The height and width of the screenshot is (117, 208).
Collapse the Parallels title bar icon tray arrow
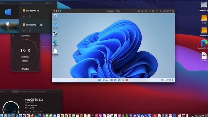pyautogui.click(x=170, y=11)
